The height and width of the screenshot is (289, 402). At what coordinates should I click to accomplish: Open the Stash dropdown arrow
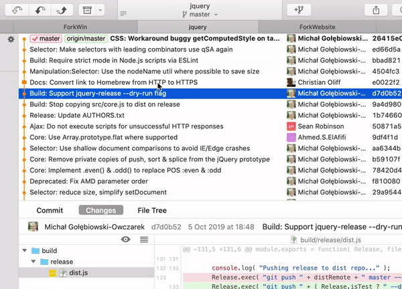pos(100,10)
